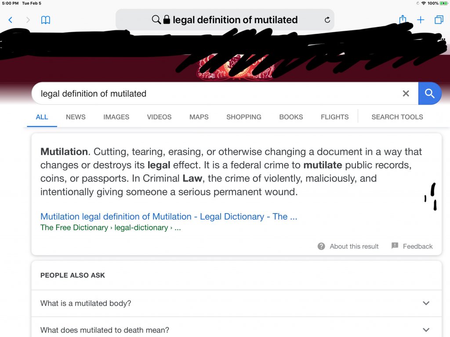Clear search text with X icon
450x337 pixels.
tap(406, 94)
